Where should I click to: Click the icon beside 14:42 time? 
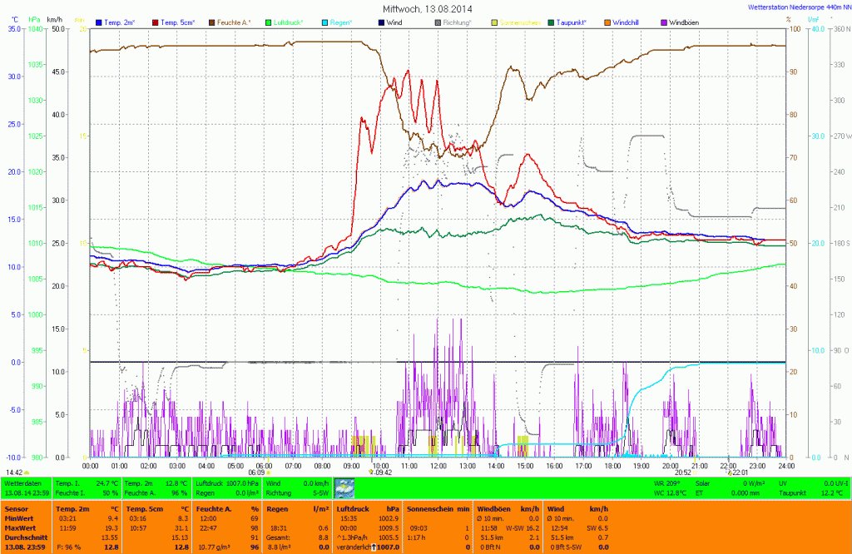click(x=26, y=472)
